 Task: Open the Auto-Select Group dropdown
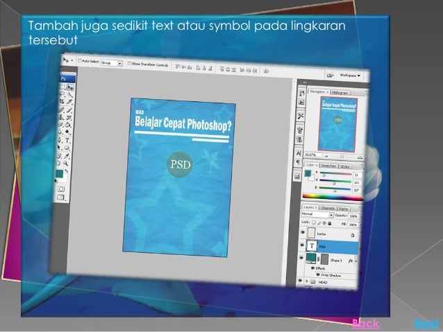[x=111, y=63]
